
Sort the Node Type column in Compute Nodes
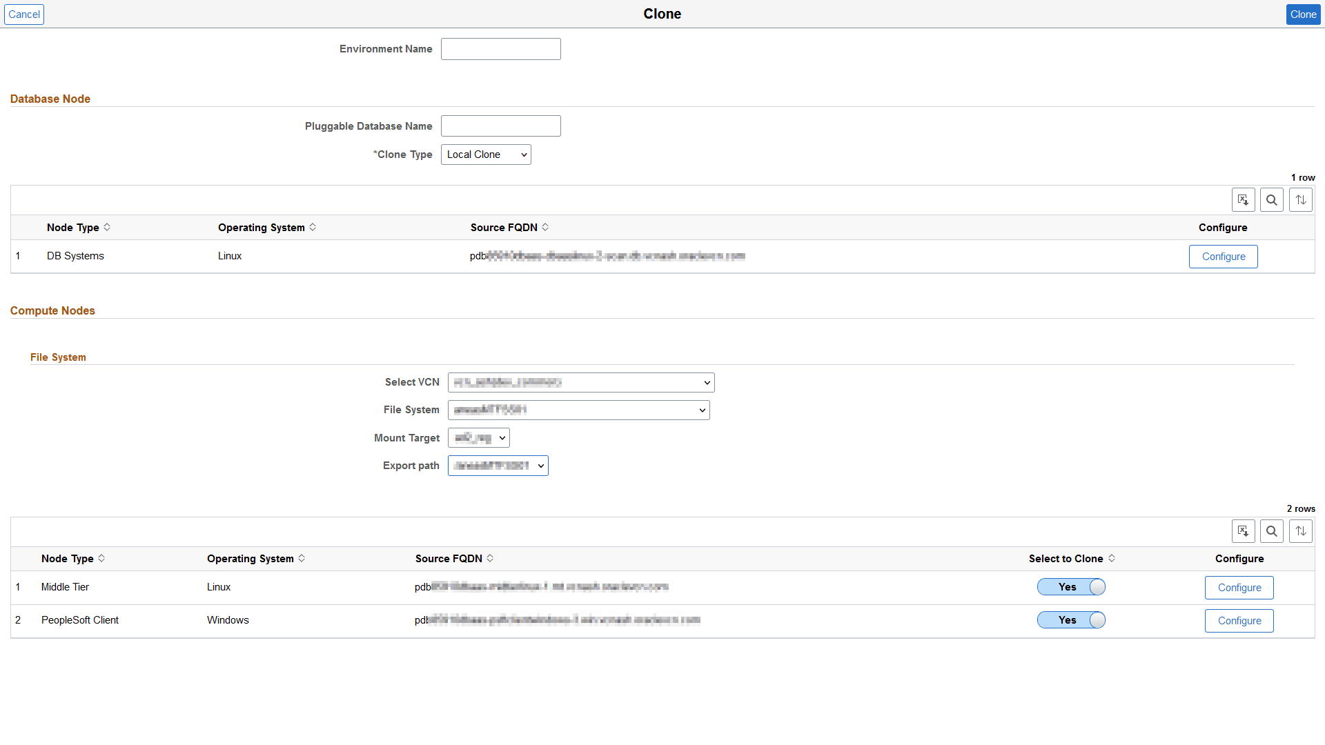[x=102, y=559]
